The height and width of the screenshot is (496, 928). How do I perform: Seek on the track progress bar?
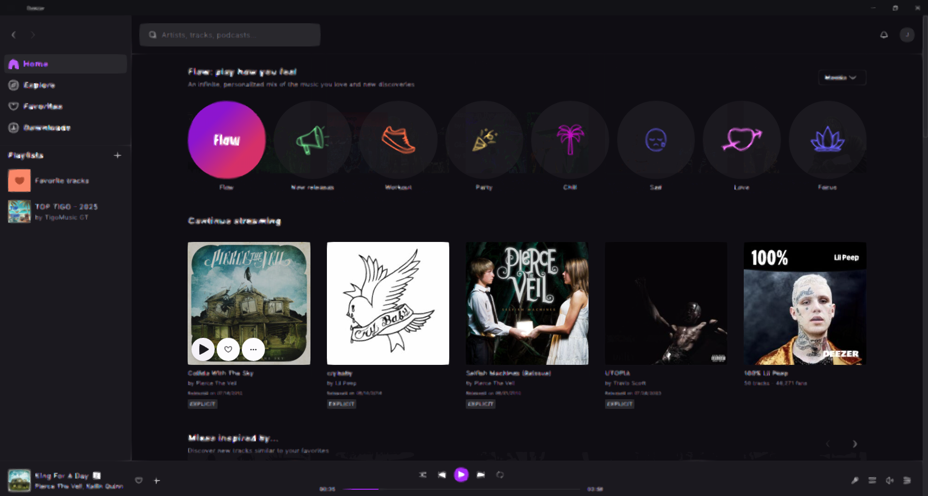[x=462, y=489]
